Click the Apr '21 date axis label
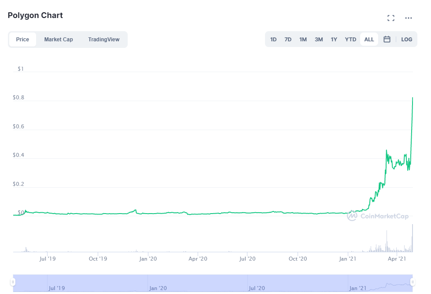 [397, 258]
